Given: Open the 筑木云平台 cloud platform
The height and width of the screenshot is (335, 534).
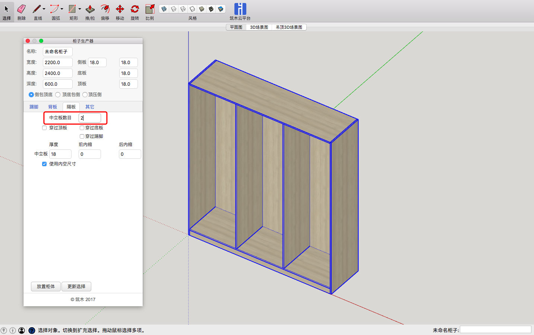Looking at the screenshot, I should 240,9.
